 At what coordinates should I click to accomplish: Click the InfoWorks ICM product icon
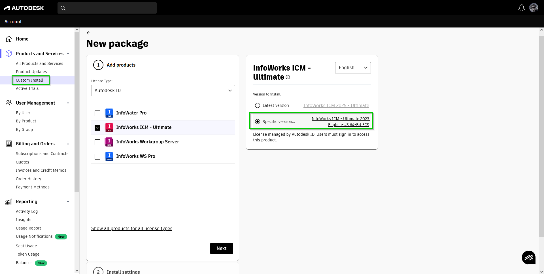(x=109, y=127)
